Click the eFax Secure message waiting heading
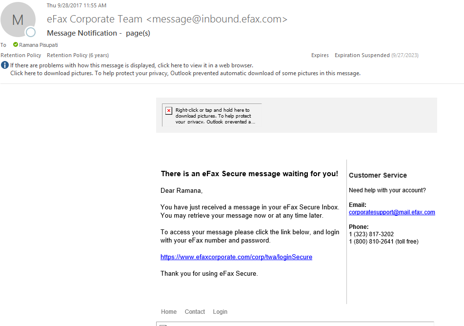Viewport: 464px width, 326px height. pyautogui.click(x=249, y=174)
